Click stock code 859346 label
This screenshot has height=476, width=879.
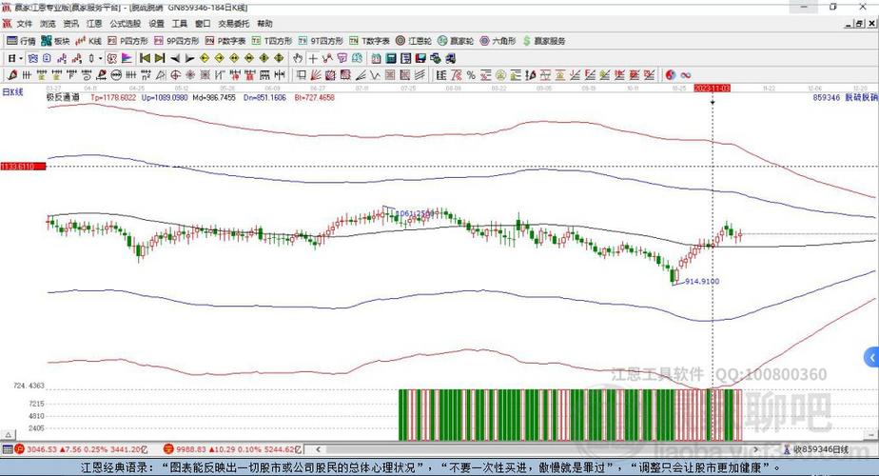click(x=827, y=97)
